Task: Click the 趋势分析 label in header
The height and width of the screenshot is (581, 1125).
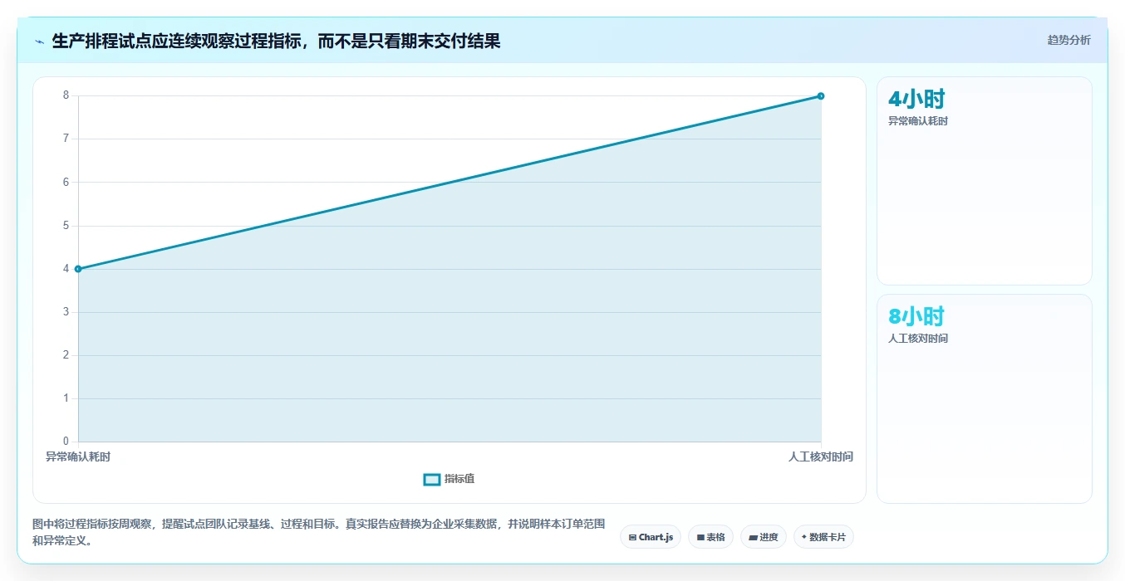Action: click(1069, 40)
